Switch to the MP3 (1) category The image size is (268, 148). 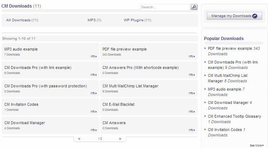(94, 20)
